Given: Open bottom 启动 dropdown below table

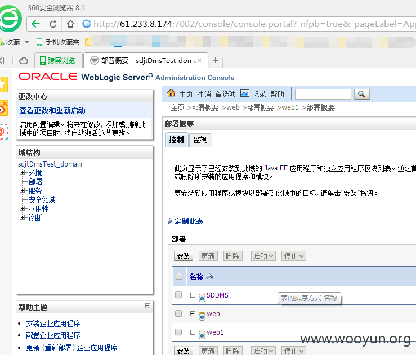Looking at the screenshot, I should pos(263,350).
